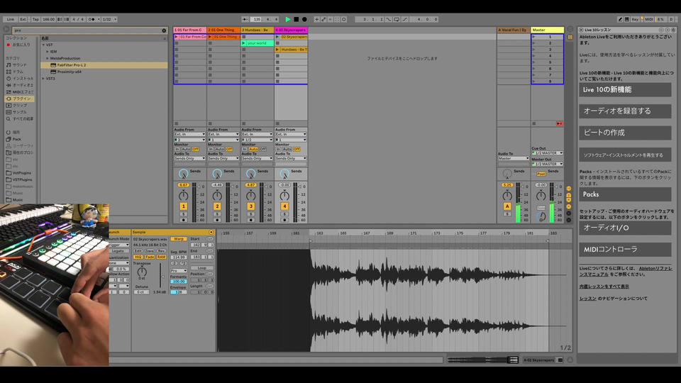Set track 3 monitor to Auto
Image resolution: width=681 pixels, height=383 pixels.
(254, 149)
